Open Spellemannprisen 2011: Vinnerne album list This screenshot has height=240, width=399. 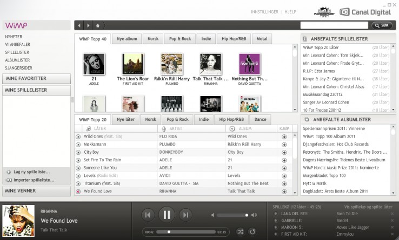point(334,129)
